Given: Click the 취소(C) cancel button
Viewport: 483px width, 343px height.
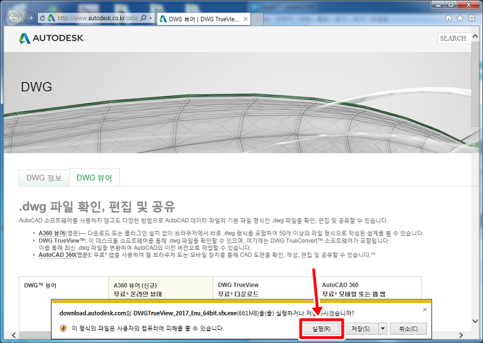Looking at the screenshot, I should (x=408, y=329).
